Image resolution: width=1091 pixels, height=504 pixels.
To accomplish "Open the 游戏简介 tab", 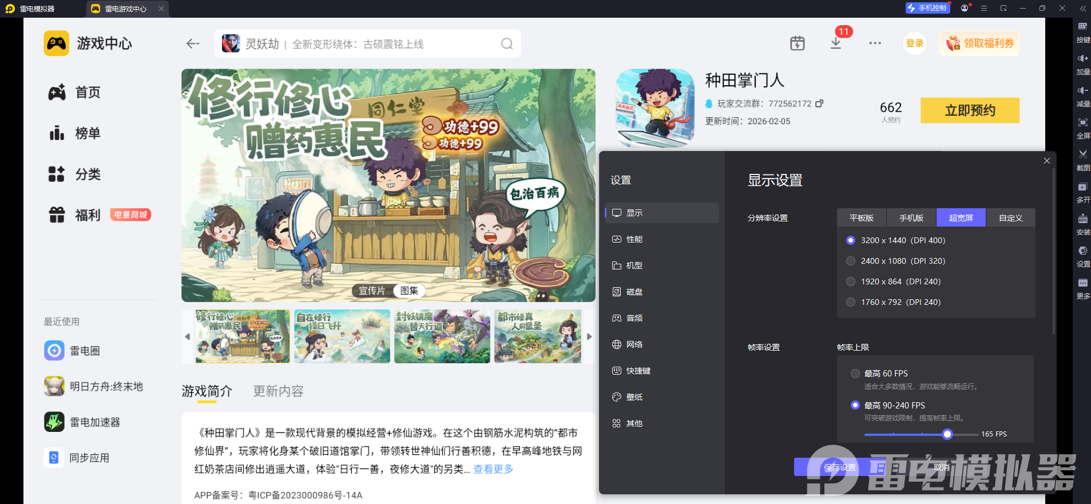I will coord(207,391).
